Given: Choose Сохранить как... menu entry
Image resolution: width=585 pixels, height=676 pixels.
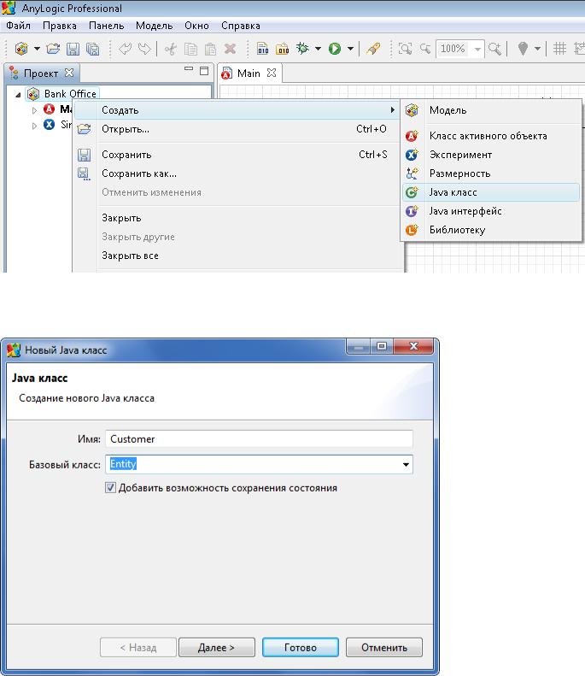Looking at the screenshot, I should pyautogui.click(x=237, y=173).
